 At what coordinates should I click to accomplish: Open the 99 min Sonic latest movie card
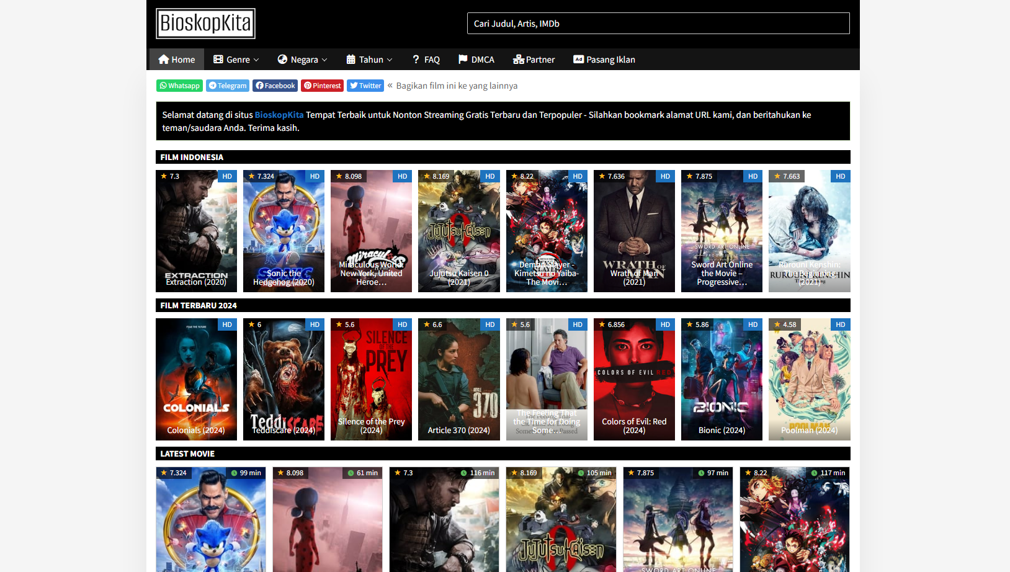[211, 519]
